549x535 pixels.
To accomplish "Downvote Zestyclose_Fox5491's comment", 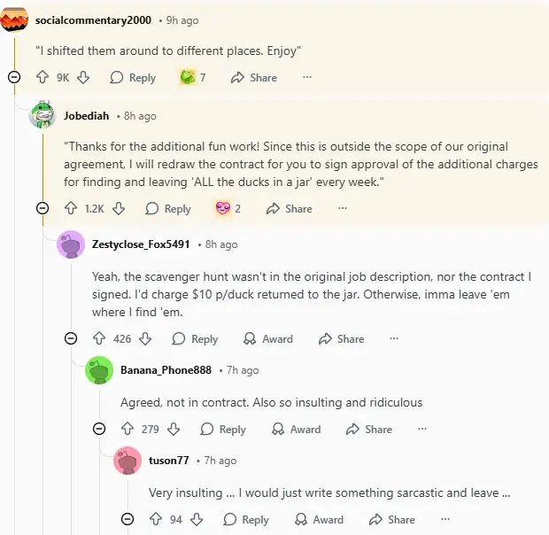I will 145,339.
